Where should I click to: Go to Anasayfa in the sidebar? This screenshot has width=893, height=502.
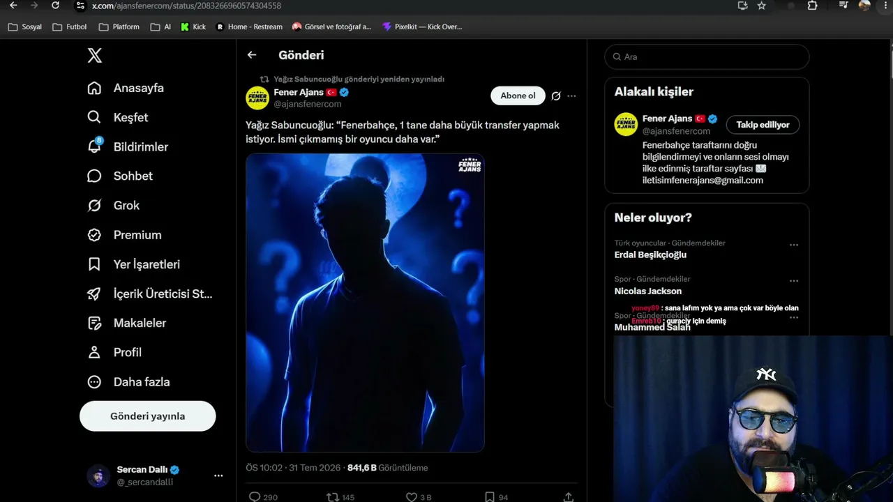tap(126, 88)
